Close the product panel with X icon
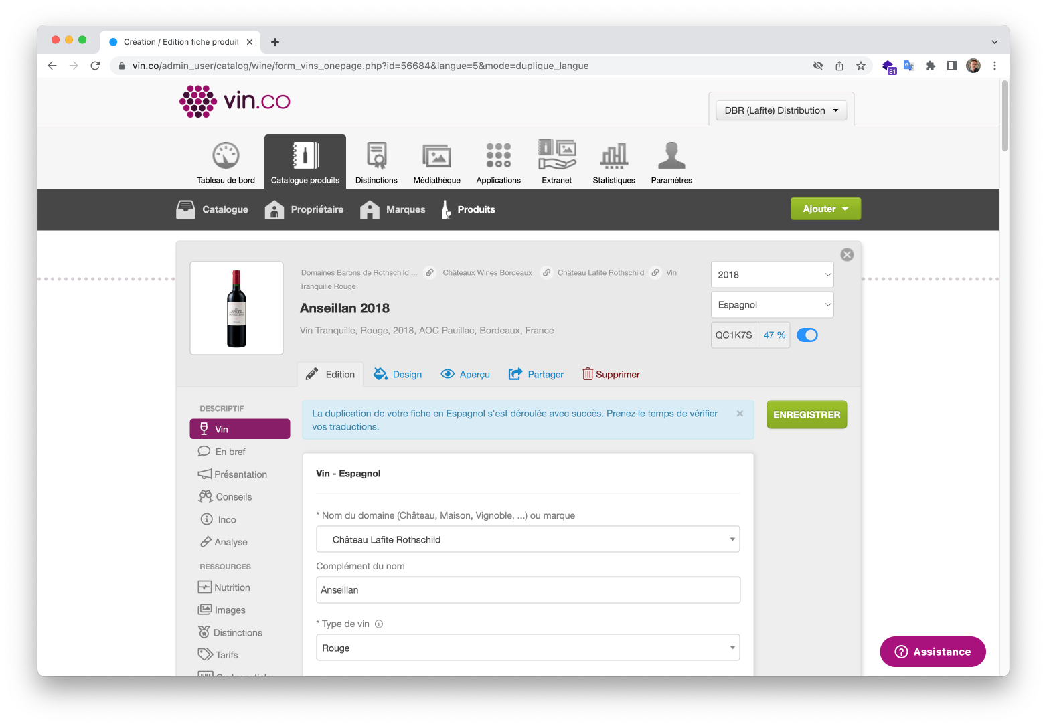Image resolution: width=1047 pixels, height=726 pixels. (847, 254)
